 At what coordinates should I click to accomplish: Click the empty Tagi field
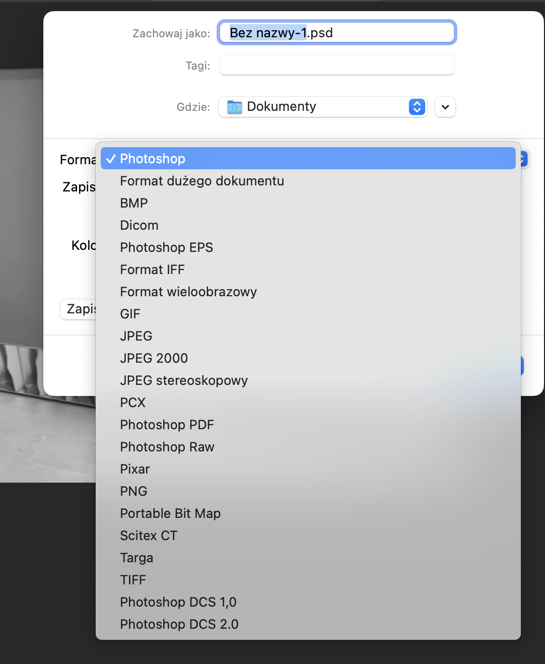[x=336, y=64]
